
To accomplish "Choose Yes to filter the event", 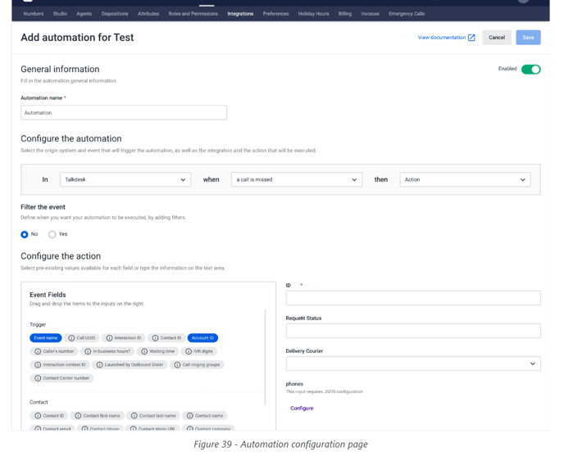I will coord(52,234).
